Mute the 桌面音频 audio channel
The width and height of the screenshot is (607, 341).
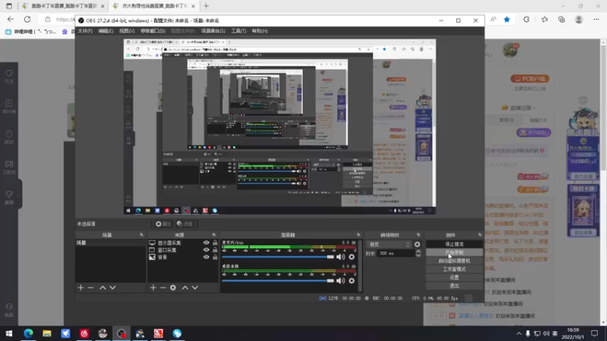pos(340,280)
